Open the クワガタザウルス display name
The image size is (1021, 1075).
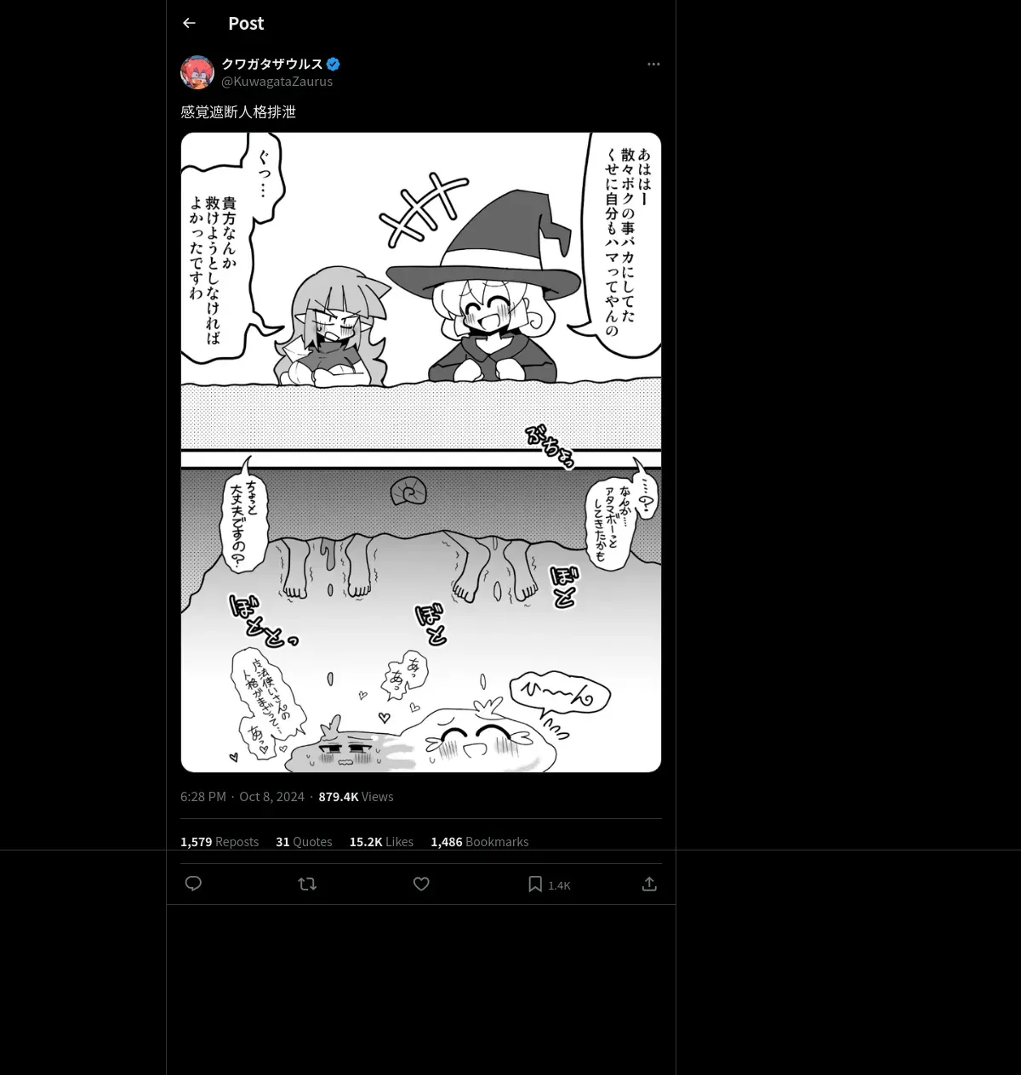tap(272, 64)
